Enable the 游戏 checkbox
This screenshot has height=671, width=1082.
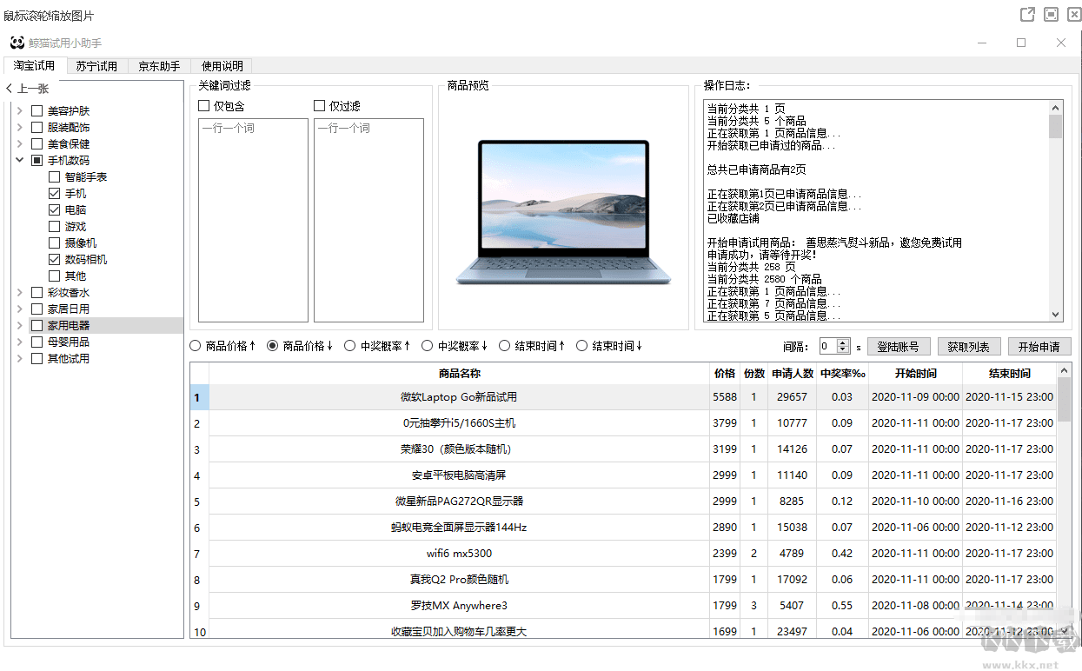[55, 227]
